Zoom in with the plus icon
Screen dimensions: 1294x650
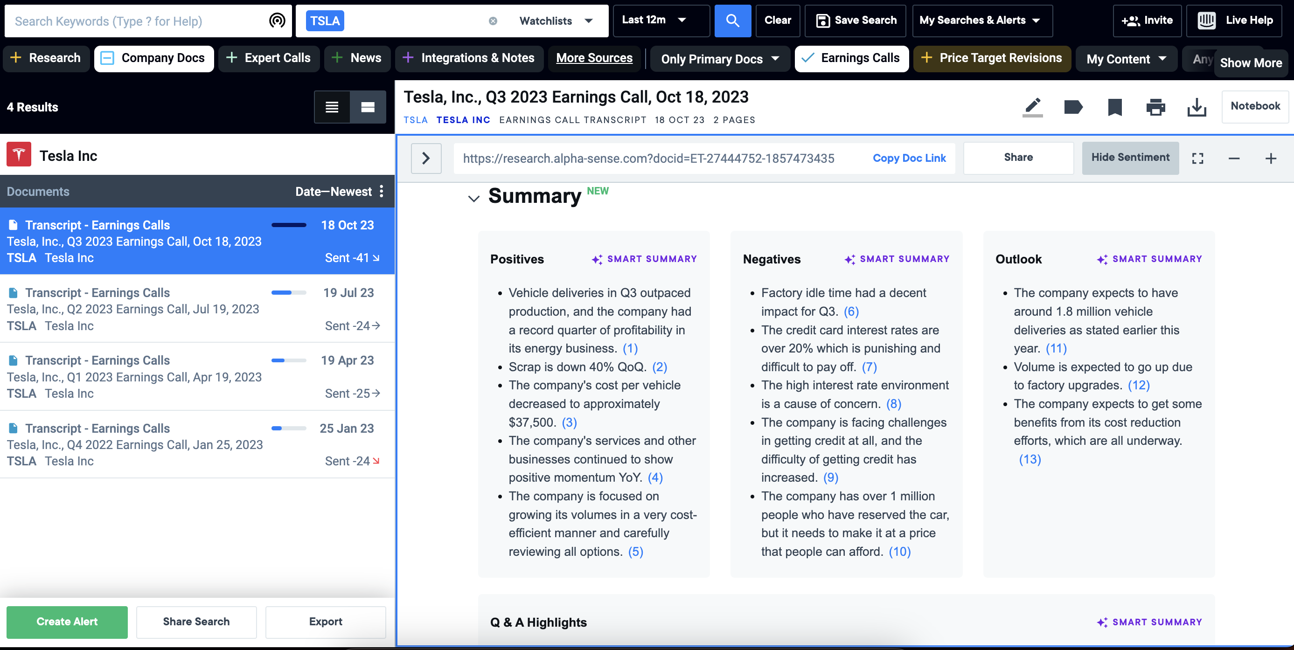click(x=1271, y=159)
